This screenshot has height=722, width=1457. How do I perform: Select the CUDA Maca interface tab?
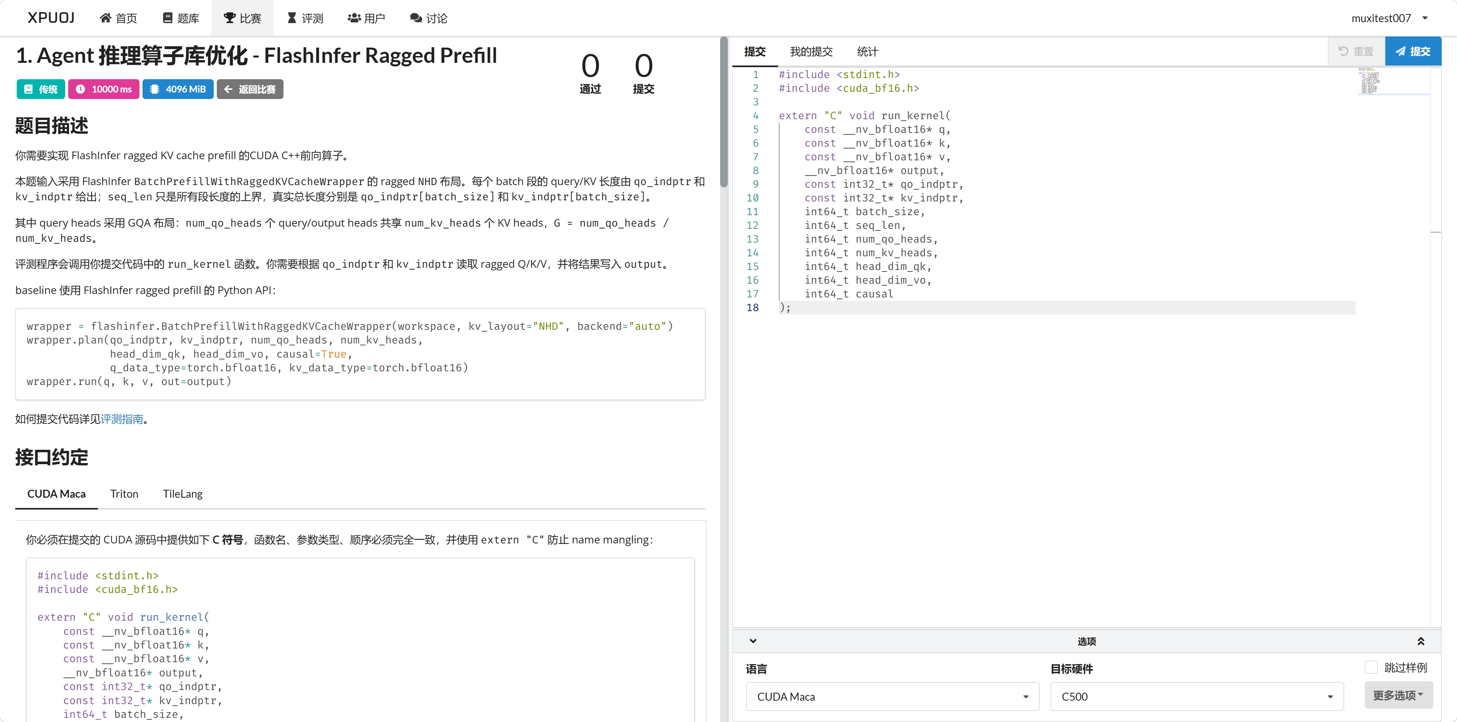[x=56, y=494]
